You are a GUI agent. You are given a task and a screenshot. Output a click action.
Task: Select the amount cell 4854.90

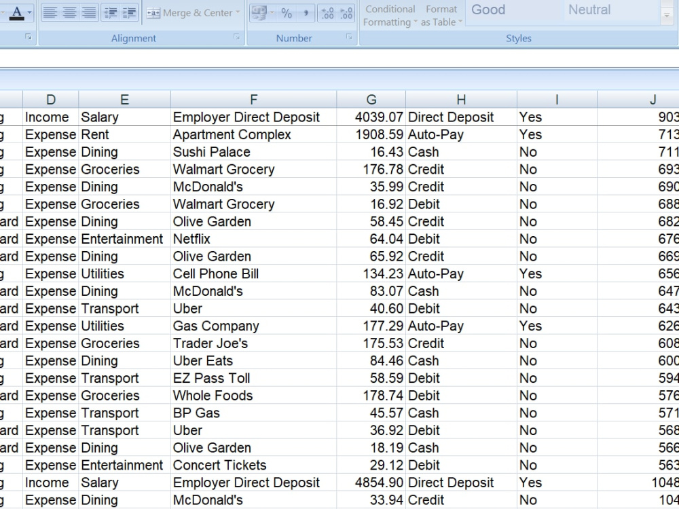tap(371, 483)
